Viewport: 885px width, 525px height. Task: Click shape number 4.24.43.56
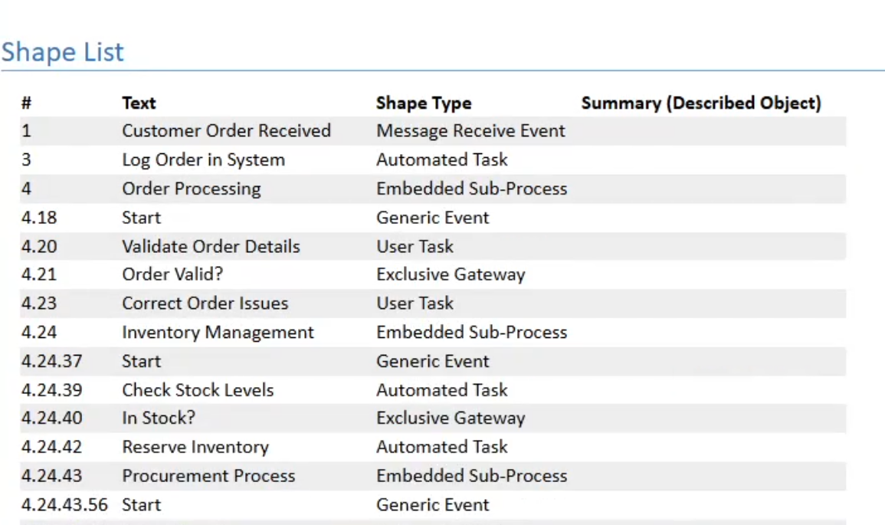pos(64,505)
